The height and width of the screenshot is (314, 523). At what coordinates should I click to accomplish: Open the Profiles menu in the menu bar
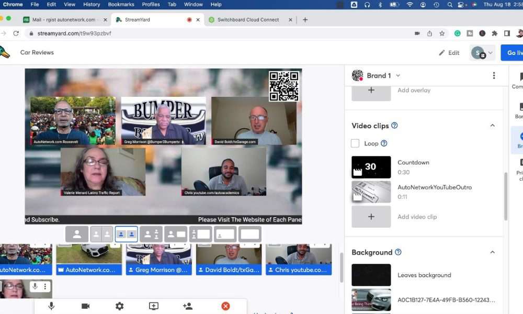coord(151,4)
